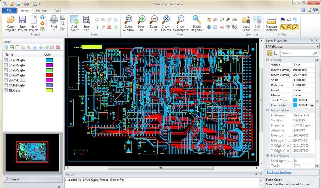Activate the Measure Distance ruler tool
The image size is (321, 188).
271,20
